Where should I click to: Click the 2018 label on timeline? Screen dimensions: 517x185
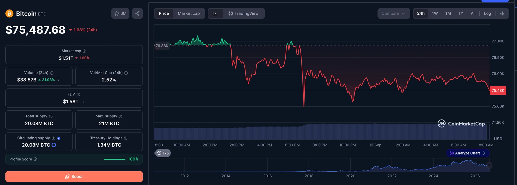309,176
